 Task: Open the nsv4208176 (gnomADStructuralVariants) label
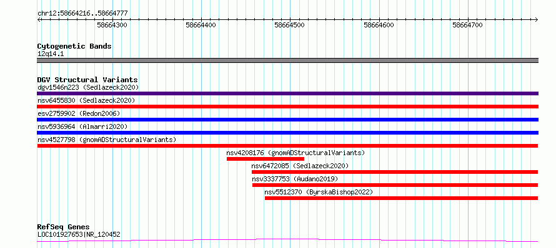pos(295,153)
